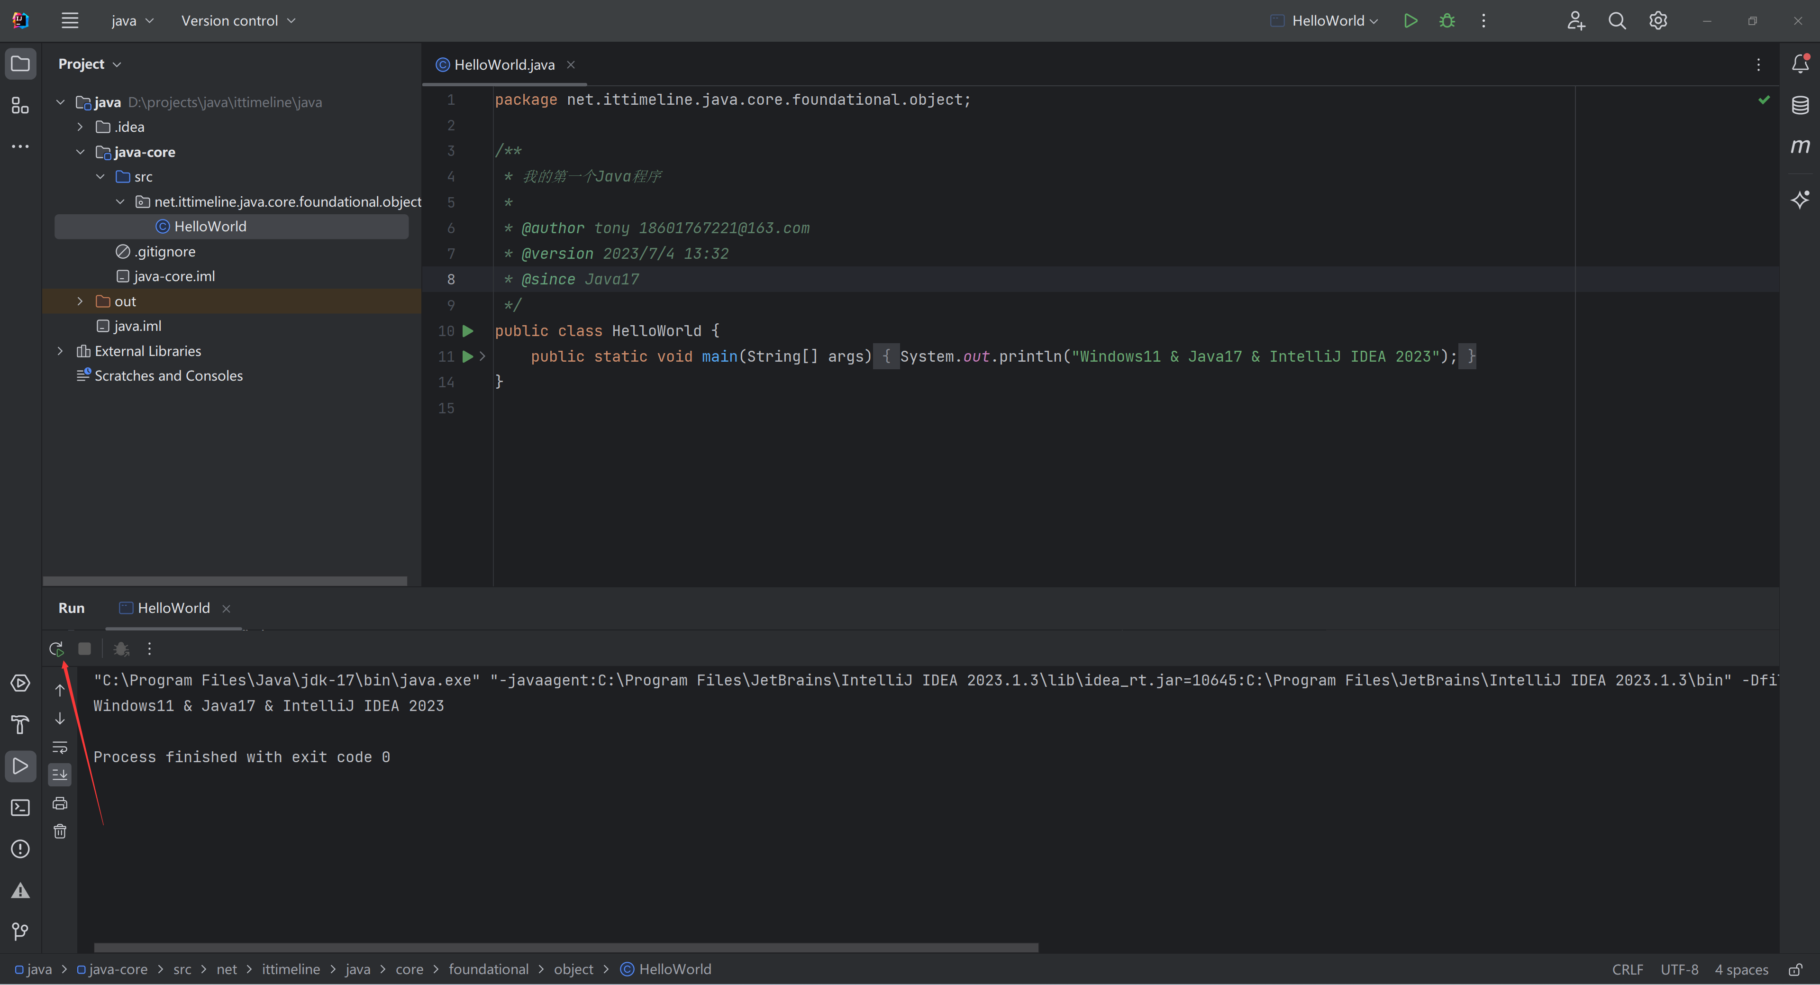Start debugging with the bug icon
The height and width of the screenshot is (985, 1820).
tap(1447, 20)
